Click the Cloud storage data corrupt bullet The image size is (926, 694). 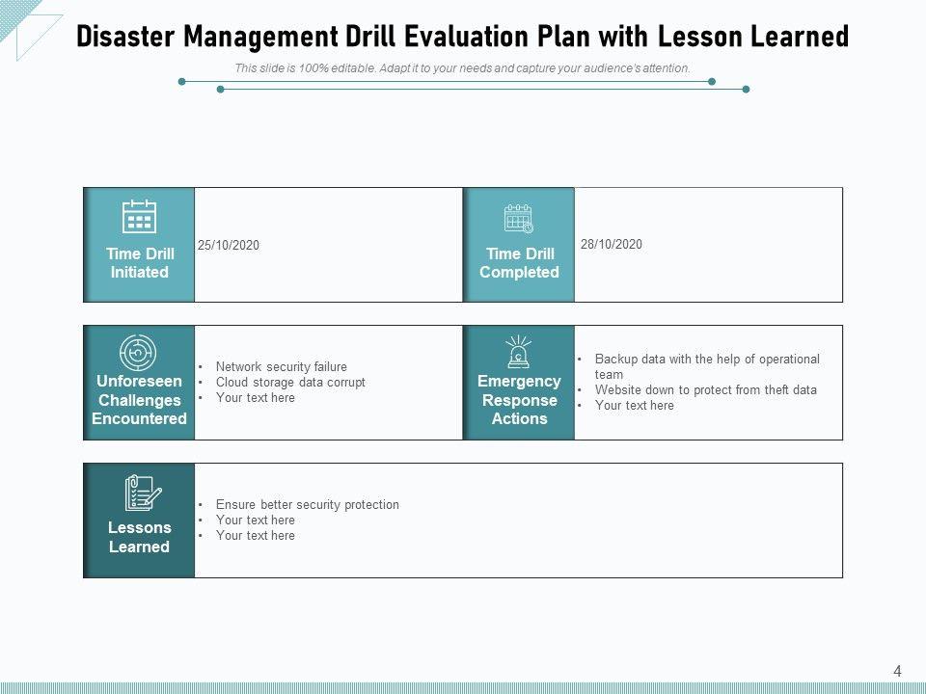(290, 382)
